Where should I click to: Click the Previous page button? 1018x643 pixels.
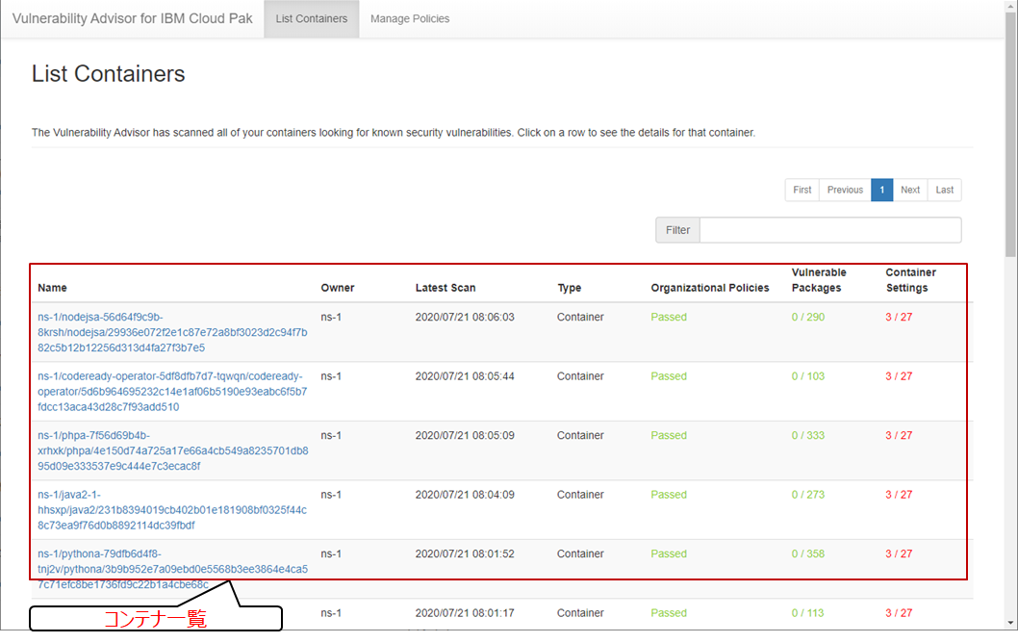845,190
